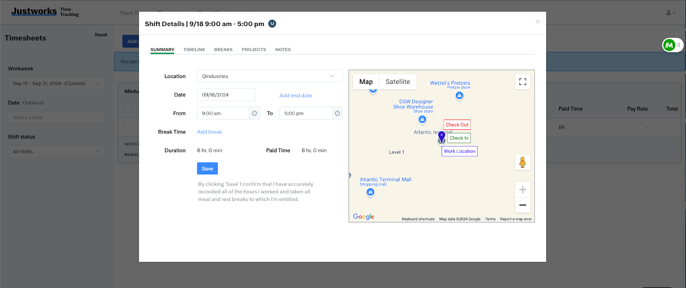686x288 pixels.
Task: Open the user account menu
Action: [671, 13]
